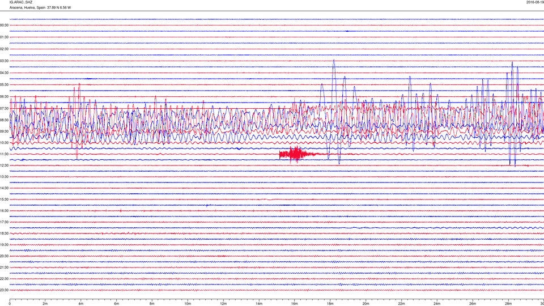Click the 13:30 time label
The height and width of the screenshot is (306, 544).
pyautogui.click(x=4, y=177)
